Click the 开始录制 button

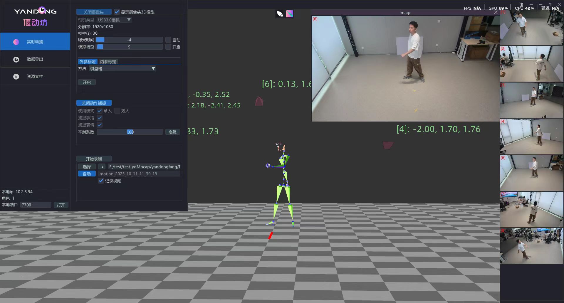click(x=94, y=159)
